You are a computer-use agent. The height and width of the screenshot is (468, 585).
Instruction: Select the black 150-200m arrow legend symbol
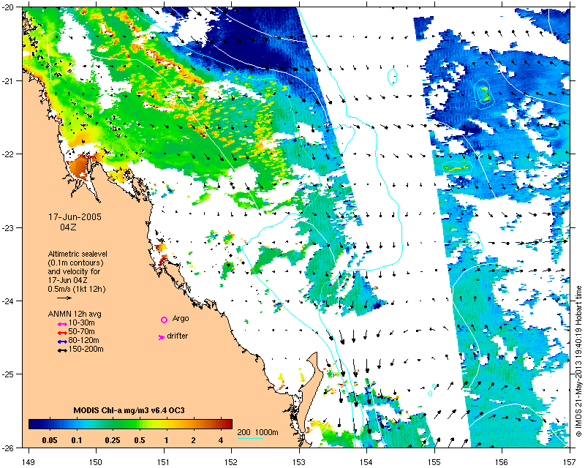62,350
